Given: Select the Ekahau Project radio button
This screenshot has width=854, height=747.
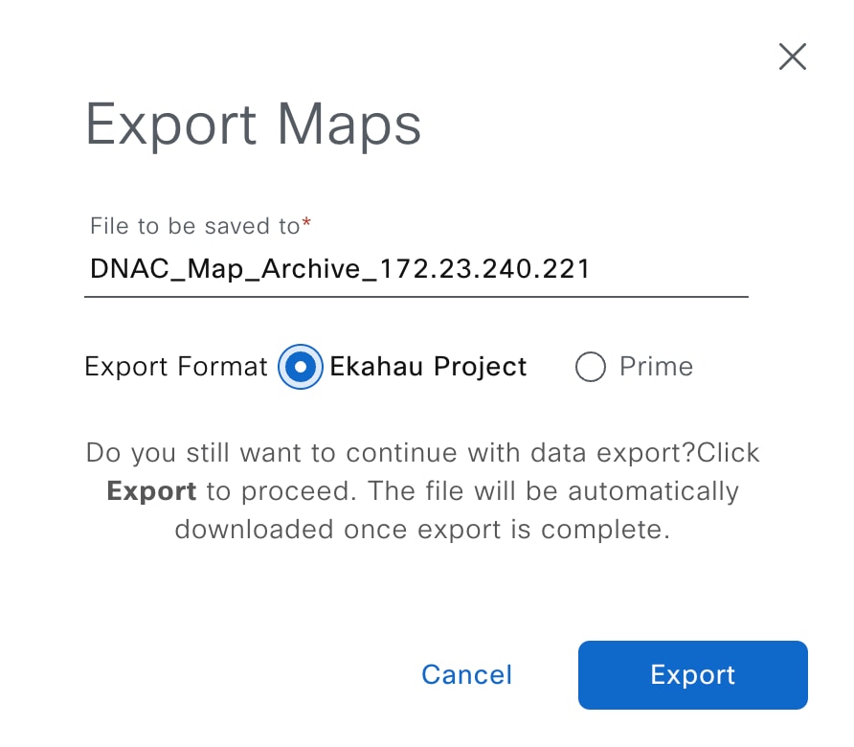Looking at the screenshot, I should pyautogui.click(x=301, y=367).
